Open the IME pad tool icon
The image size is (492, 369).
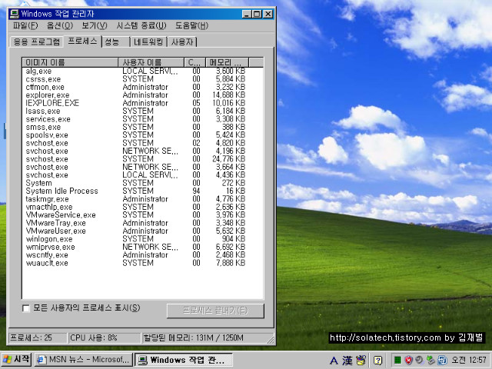(x=361, y=360)
